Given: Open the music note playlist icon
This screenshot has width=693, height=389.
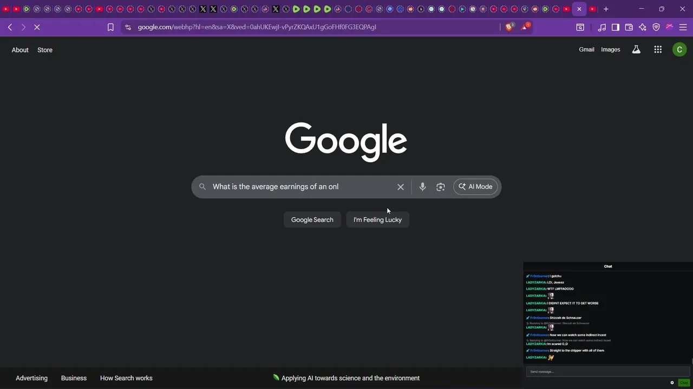Looking at the screenshot, I should (x=602, y=27).
